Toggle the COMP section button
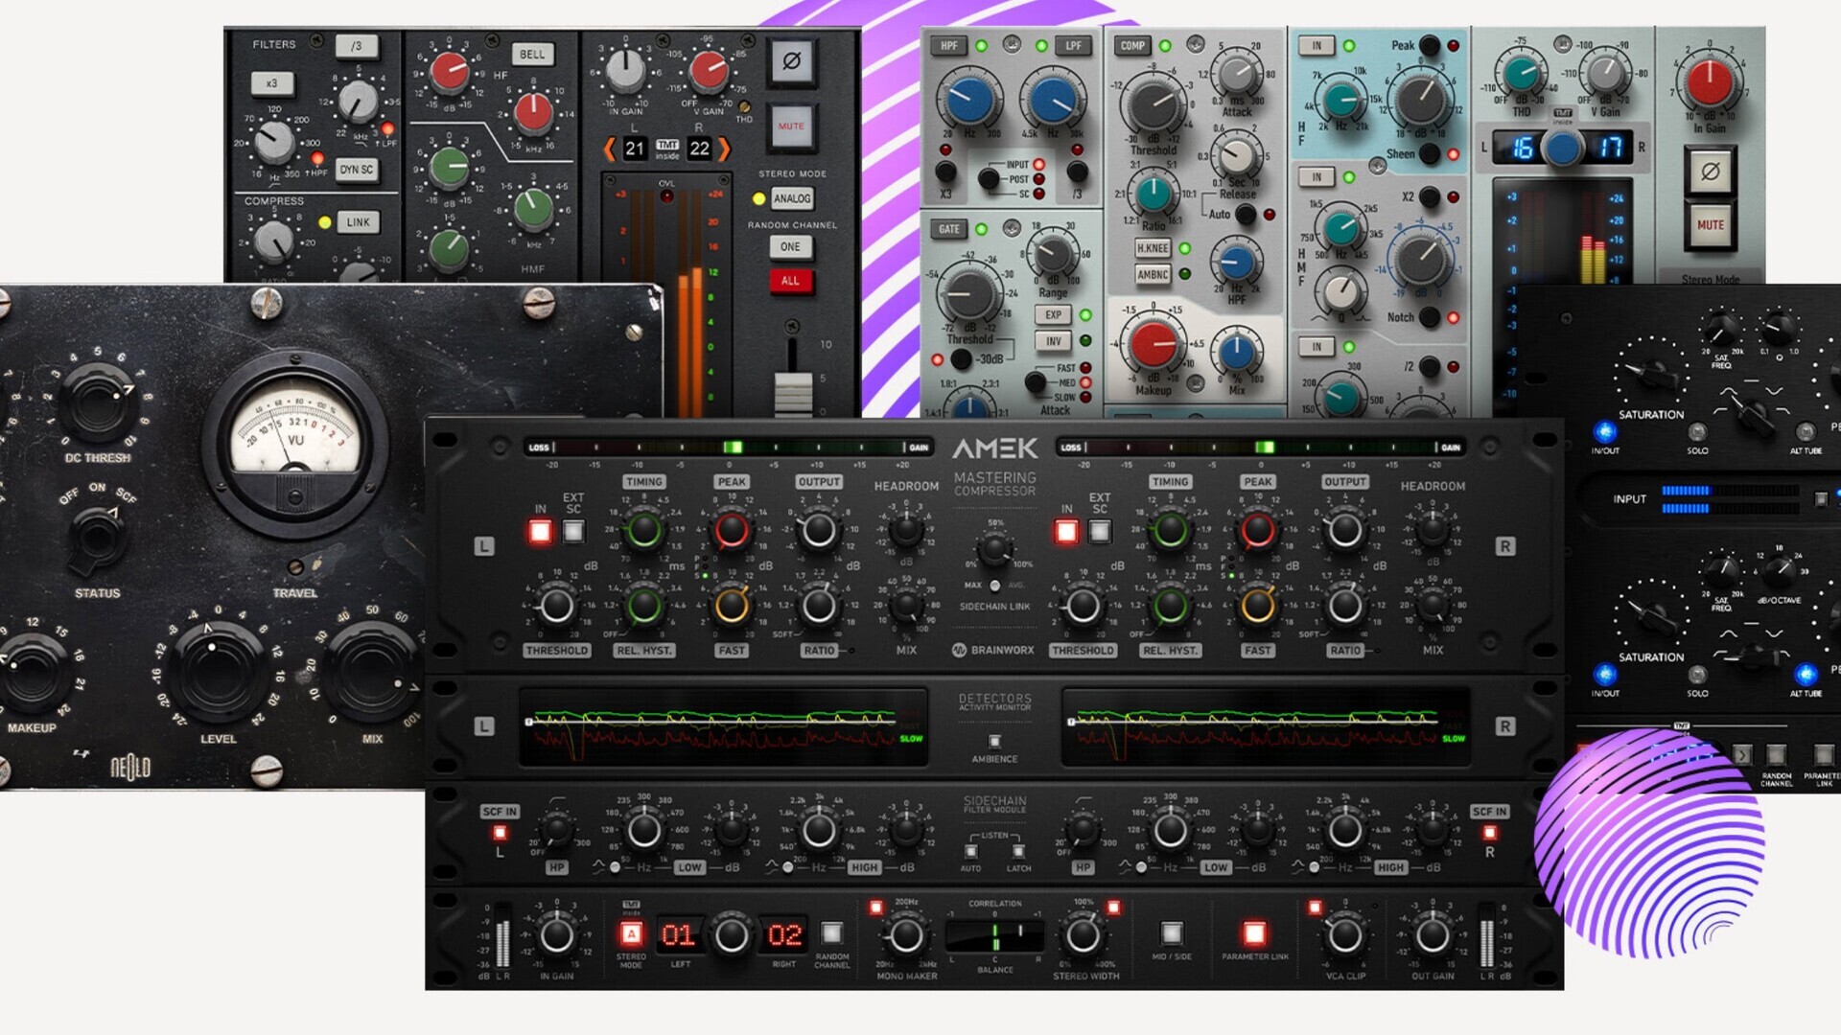This screenshot has height=1035, width=1841. click(x=1132, y=46)
